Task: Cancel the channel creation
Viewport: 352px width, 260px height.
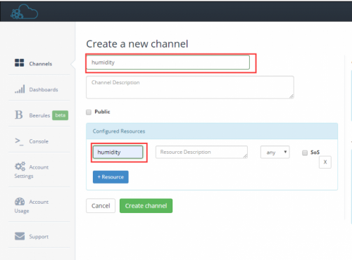Action: [x=101, y=206]
